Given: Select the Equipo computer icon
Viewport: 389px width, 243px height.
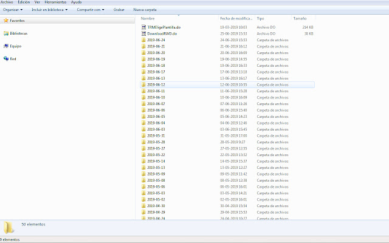Looking at the screenshot, I should click(x=5, y=46).
